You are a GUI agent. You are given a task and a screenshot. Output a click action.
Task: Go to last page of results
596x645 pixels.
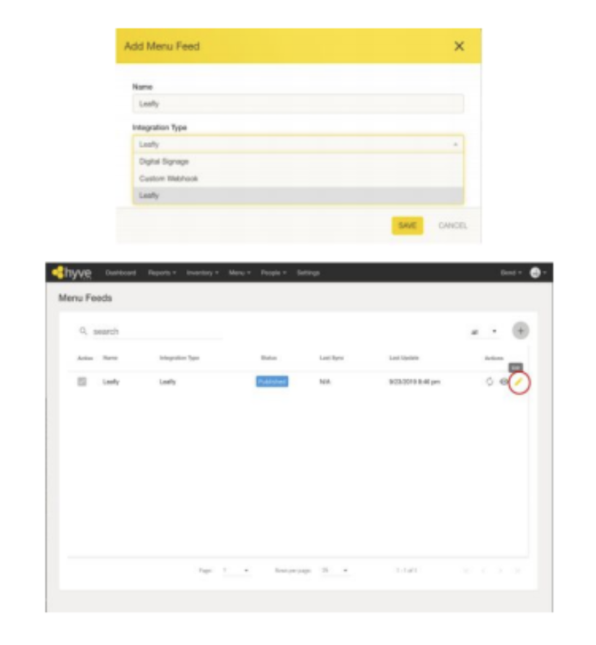[517, 571]
